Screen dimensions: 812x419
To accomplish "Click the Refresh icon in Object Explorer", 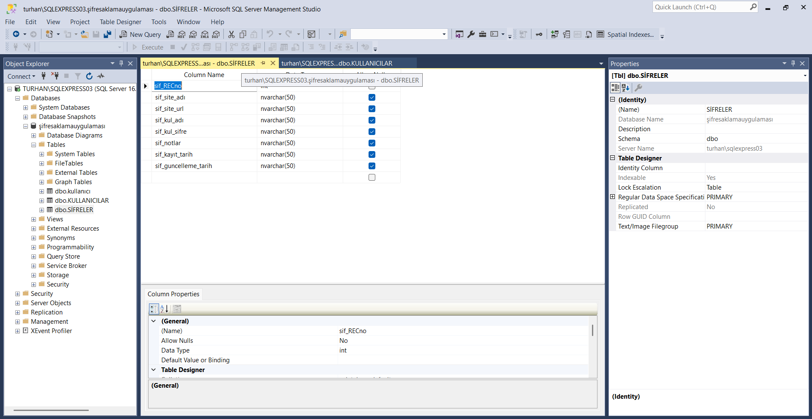I will (89, 76).
